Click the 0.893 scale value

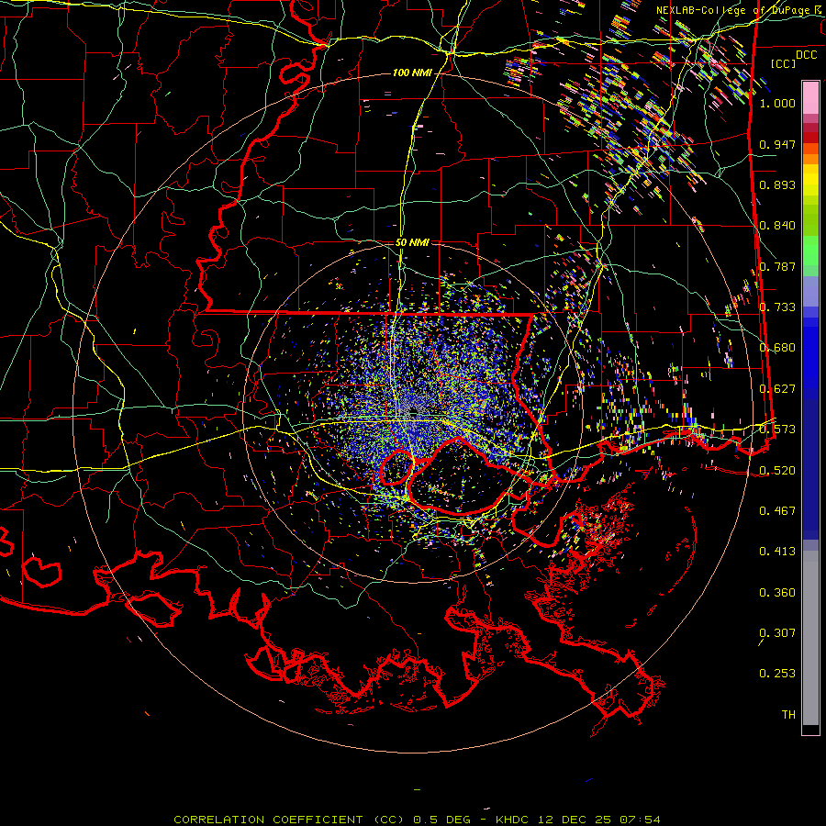[x=777, y=184]
